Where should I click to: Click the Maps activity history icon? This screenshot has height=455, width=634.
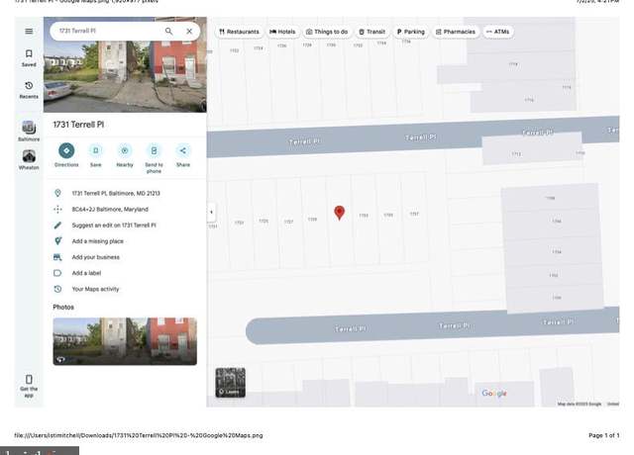(57, 289)
